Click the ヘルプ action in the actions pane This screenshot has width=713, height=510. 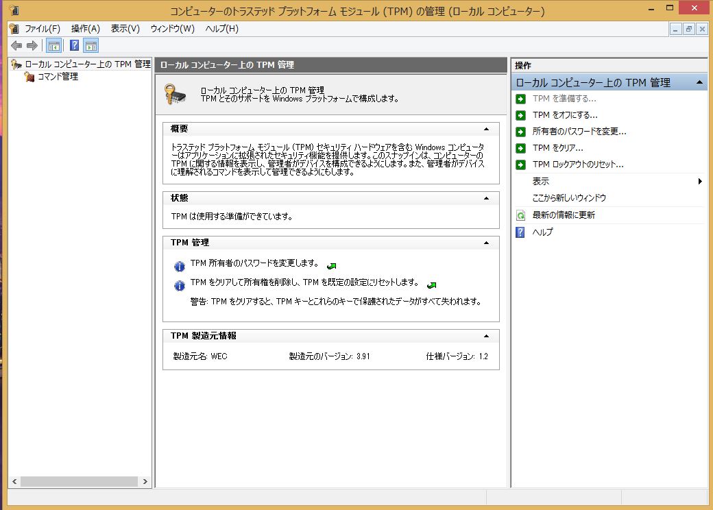542,232
